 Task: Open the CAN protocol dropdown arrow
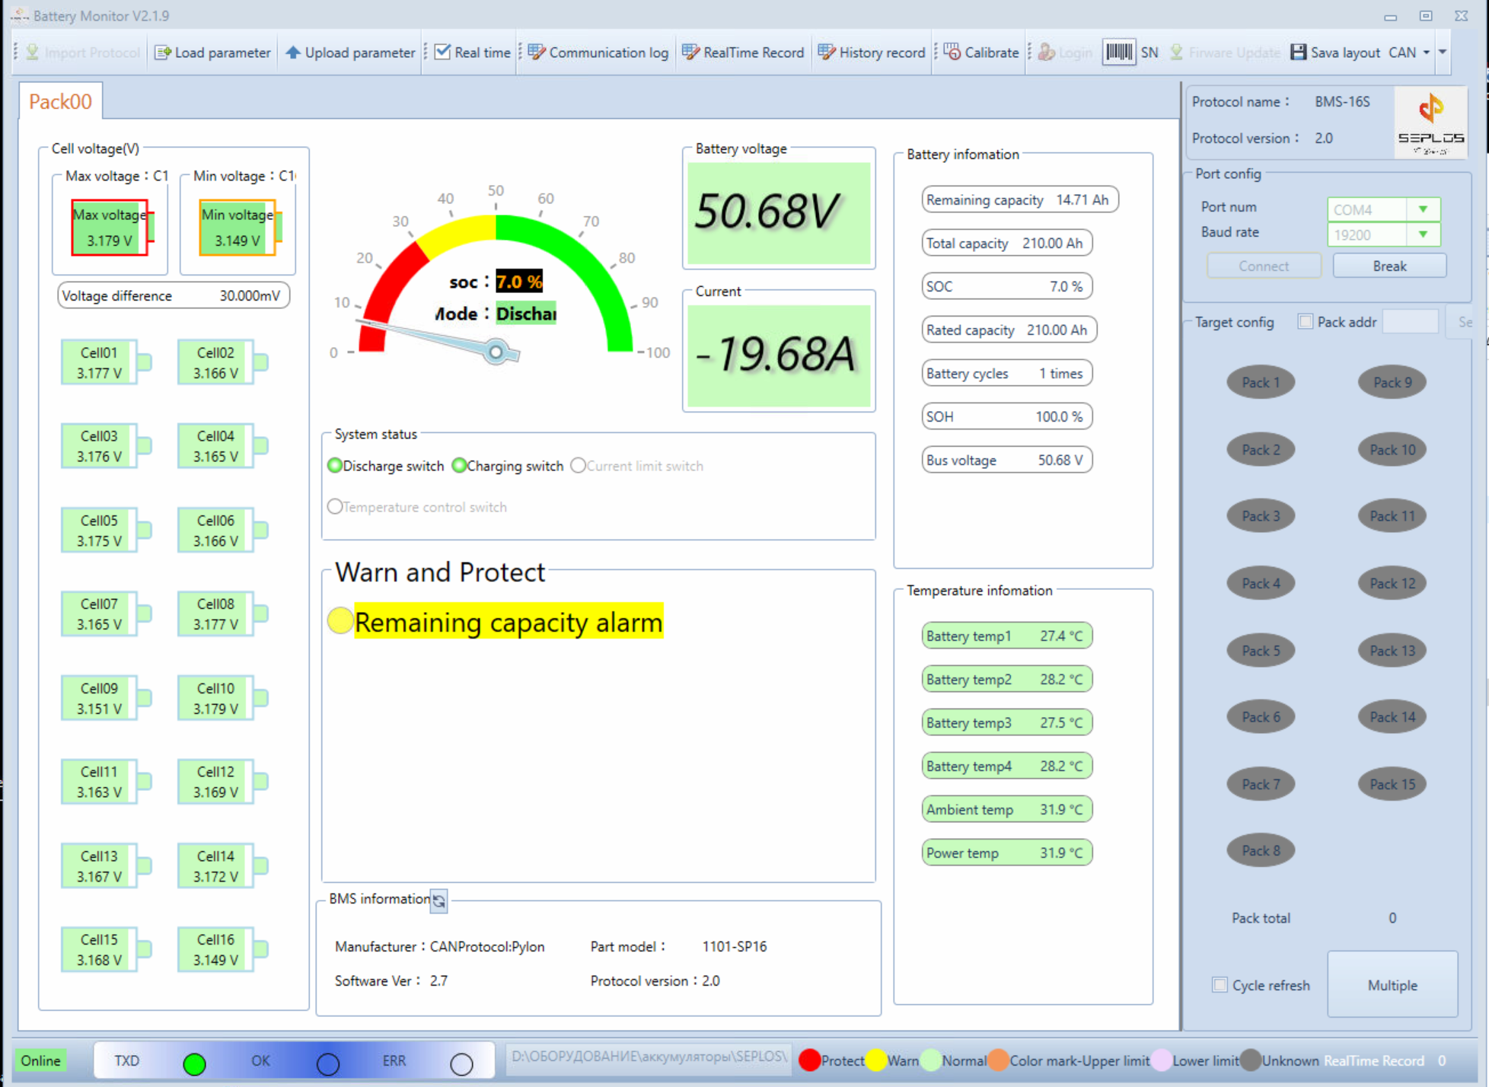pyautogui.click(x=1426, y=53)
